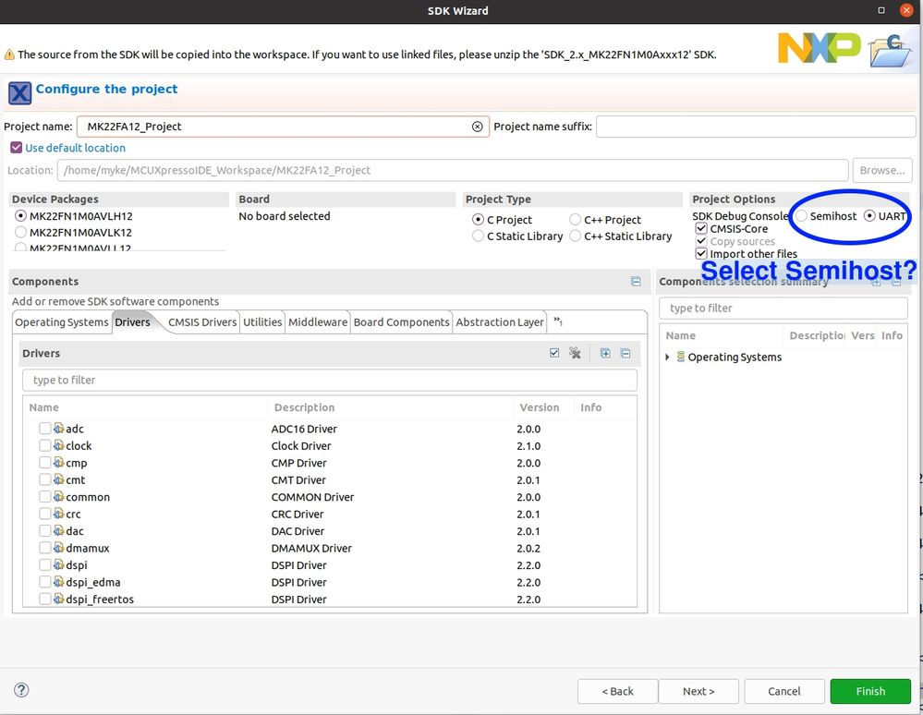Go back with the Back button
This screenshot has width=923, height=715.
click(617, 691)
